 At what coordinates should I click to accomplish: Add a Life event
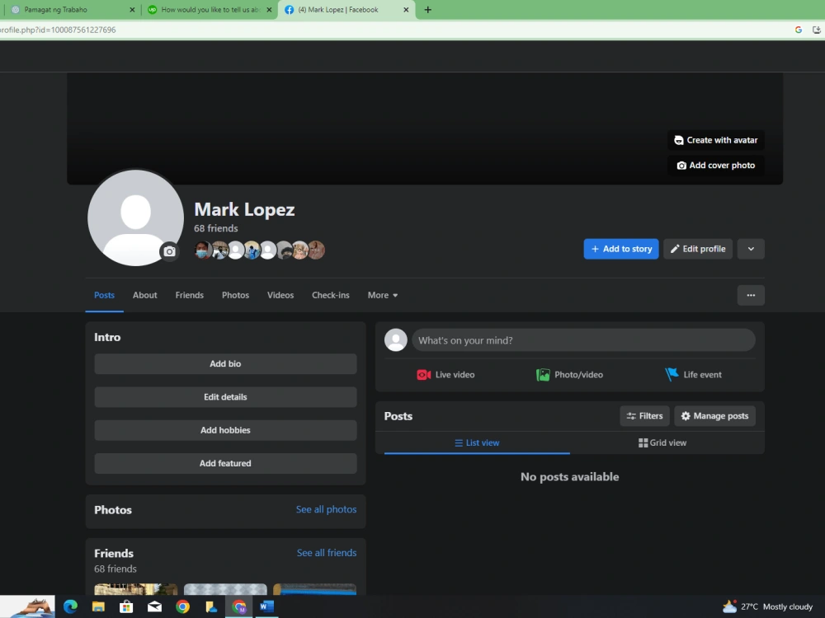pos(694,375)
